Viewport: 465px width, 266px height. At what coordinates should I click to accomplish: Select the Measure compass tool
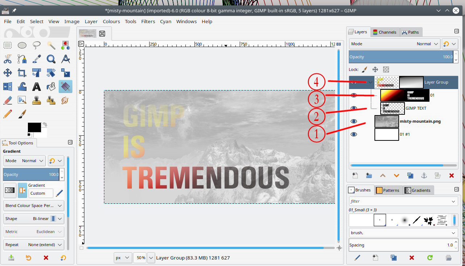(x=66, y=59)
